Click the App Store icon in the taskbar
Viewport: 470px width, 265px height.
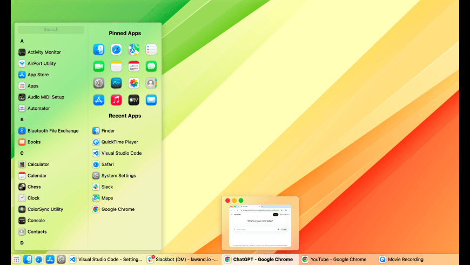pos(50,259)
